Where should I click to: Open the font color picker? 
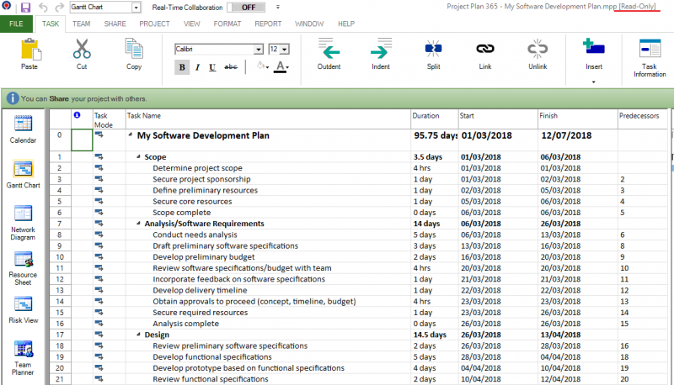282,67
